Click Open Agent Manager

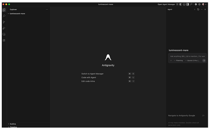pos(166,4)
